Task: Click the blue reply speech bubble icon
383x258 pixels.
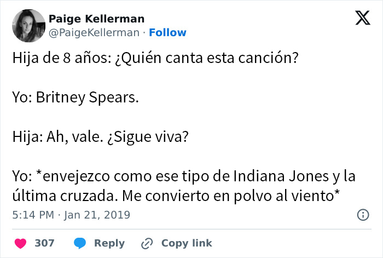Action: [x=79, y=243]
